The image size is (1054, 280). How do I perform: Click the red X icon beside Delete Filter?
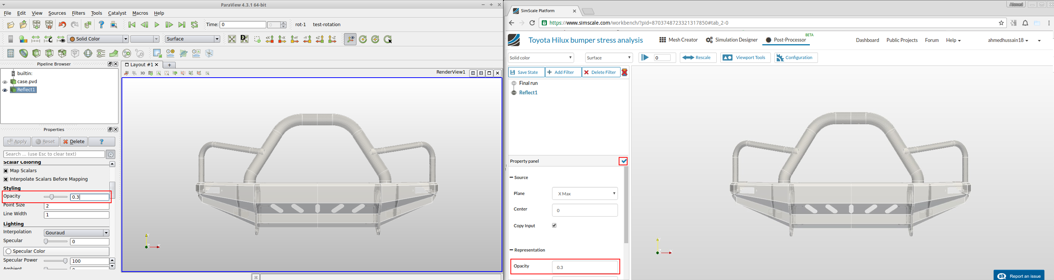[x=624, y=72]
